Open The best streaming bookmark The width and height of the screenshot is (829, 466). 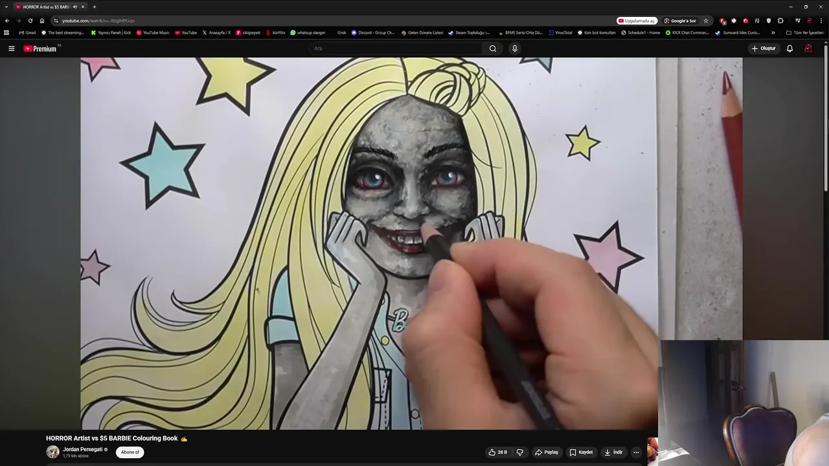(63, 32)
